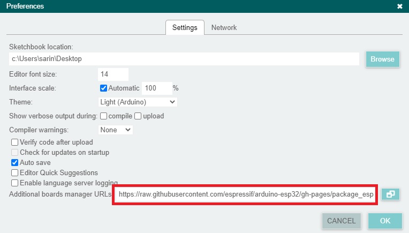
Task: Switch to the Network tab
Action: (224, 27)
